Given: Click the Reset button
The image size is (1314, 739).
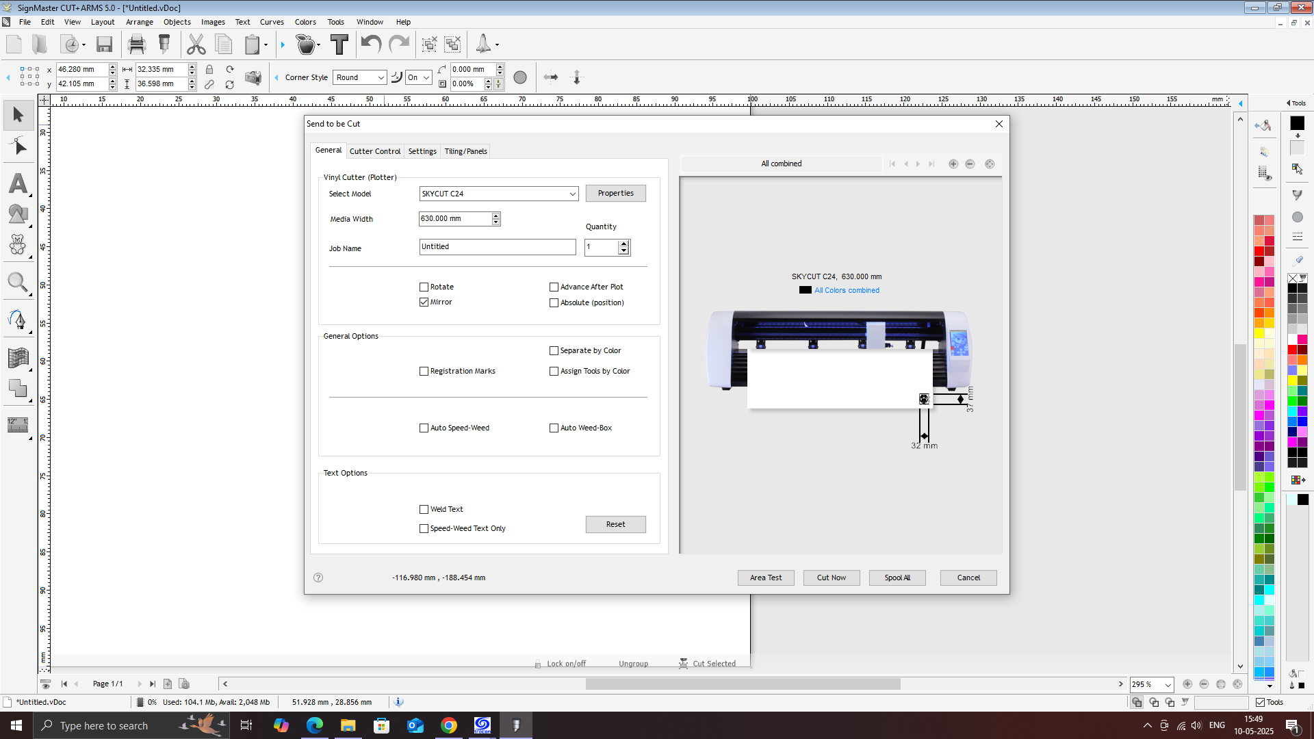Looking at the screenshot, I should [616, 524].
